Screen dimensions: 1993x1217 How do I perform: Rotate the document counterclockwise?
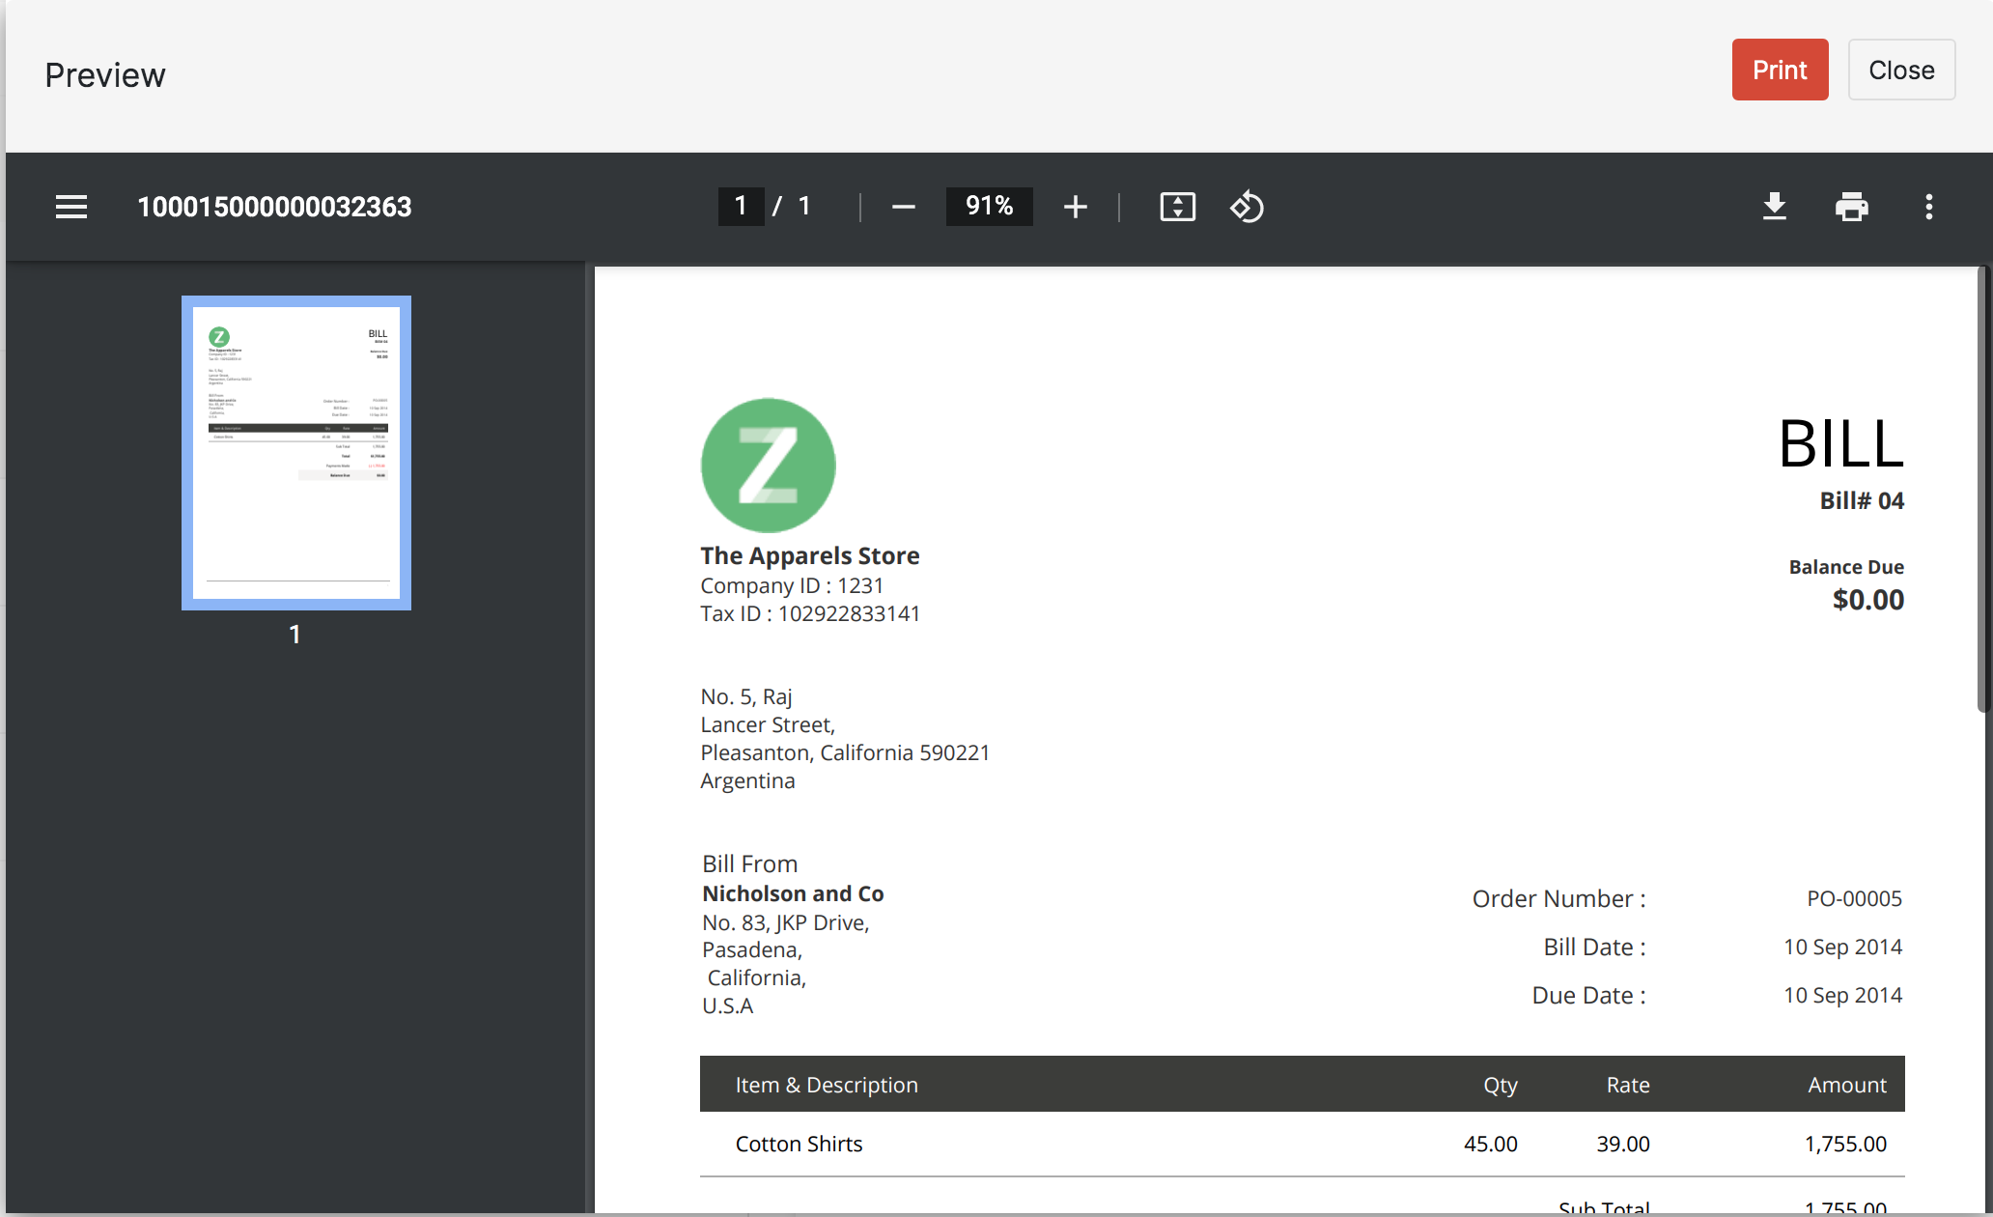pos(1247,207)
